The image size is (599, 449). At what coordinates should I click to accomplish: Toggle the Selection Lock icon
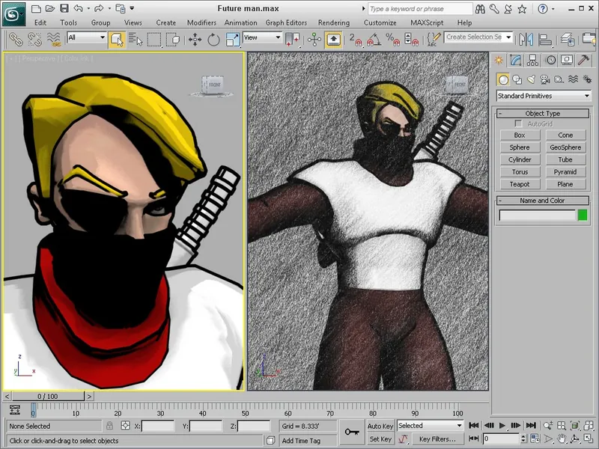click(109, 426)
